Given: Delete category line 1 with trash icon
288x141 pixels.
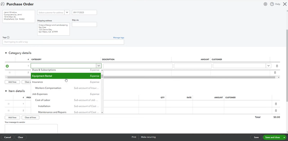Looking at the screenshot, I should [x=277, y=66].
